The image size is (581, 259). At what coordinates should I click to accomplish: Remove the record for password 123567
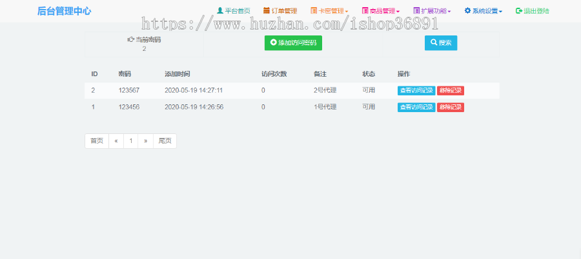(451, 91)
